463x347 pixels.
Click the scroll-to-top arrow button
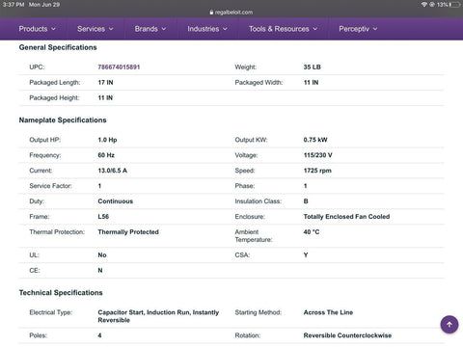point(449,324)
